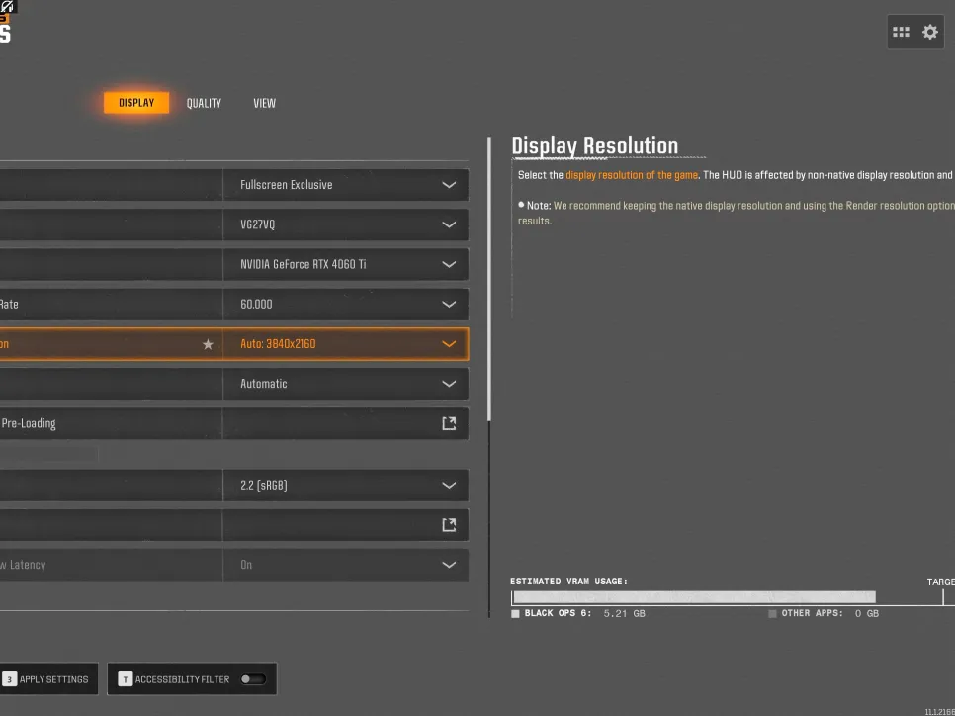Switch to the Quality tab

pyautogui.click(x=204, y=103)
